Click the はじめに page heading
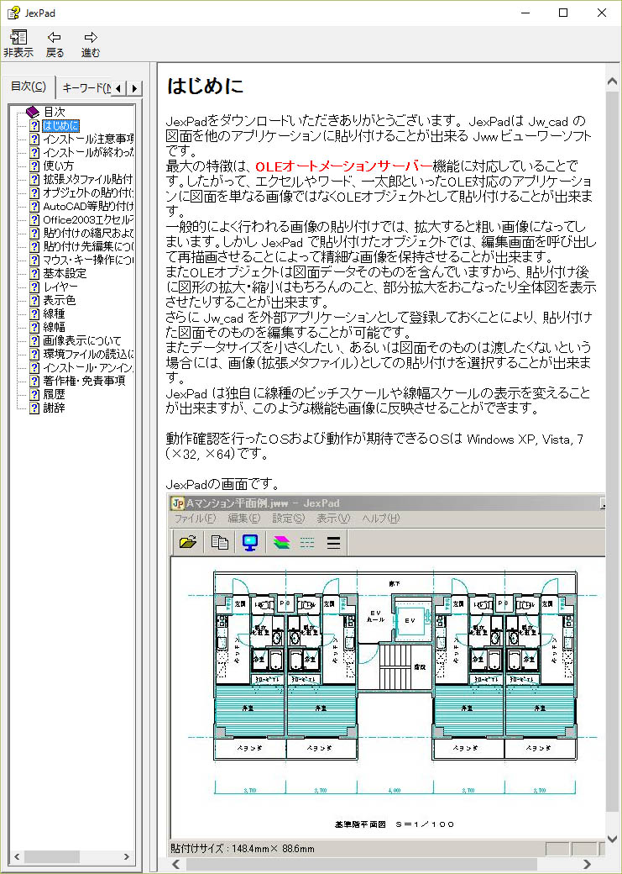This screenshot has height=874, width=622. 205,86
